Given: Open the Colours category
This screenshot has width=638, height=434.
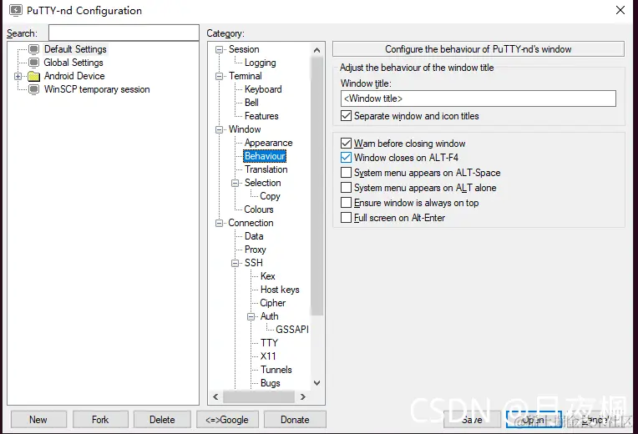Looking at the screenshot, I should coord(258,209).
